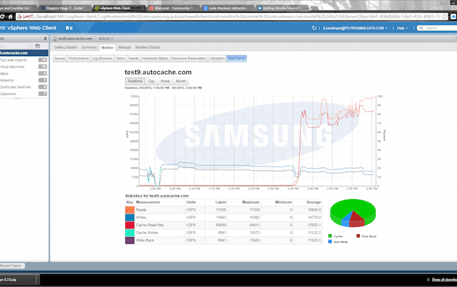
Task: Select the Issues sub-tab
Action: pyautogui.click(x=60, y=58)
